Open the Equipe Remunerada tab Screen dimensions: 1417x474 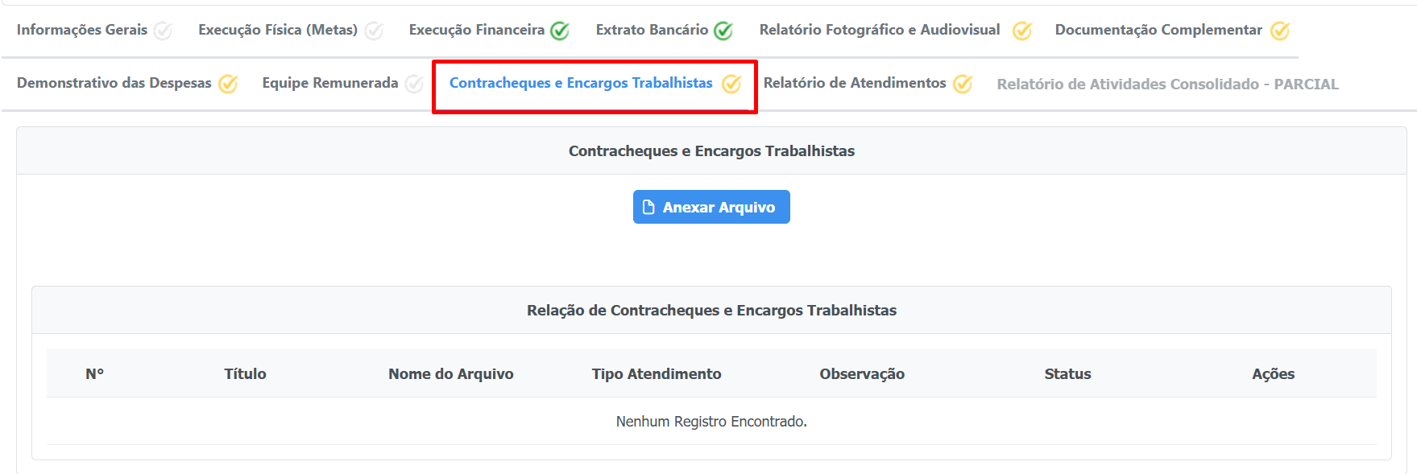click(x=329, y=83)
